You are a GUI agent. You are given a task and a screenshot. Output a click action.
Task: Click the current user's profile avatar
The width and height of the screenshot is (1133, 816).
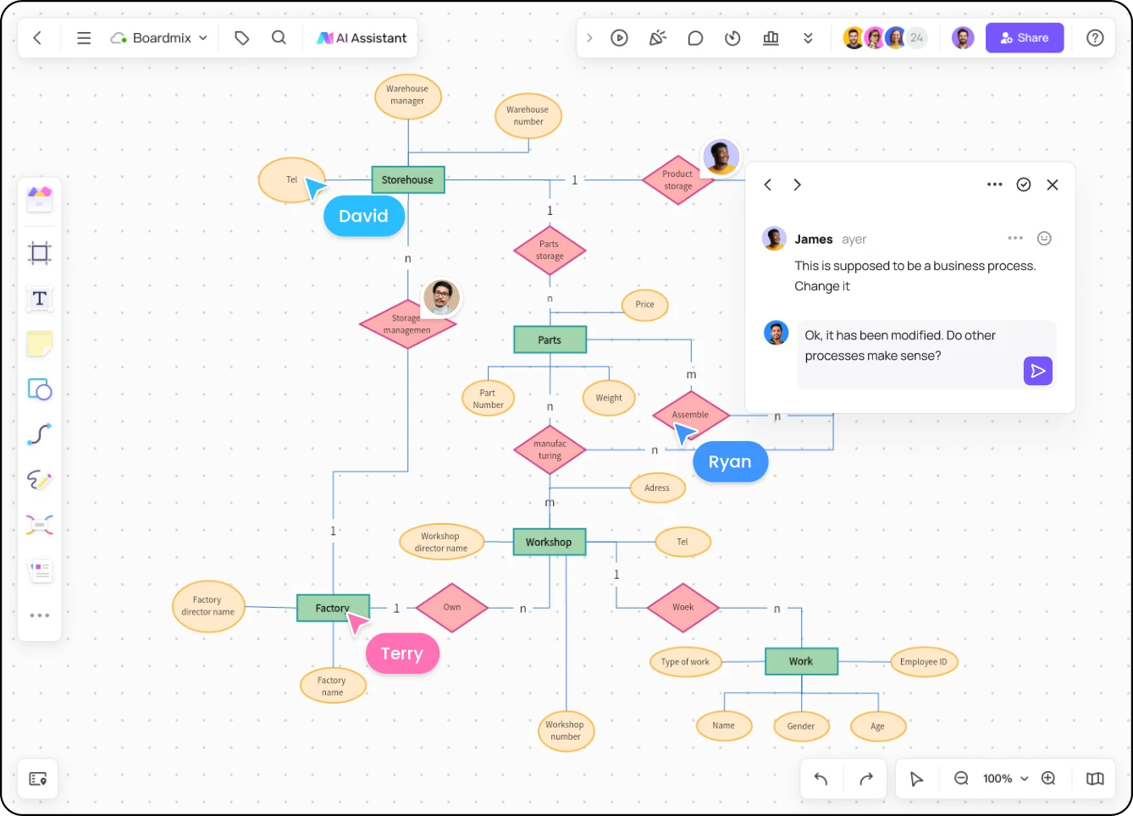pyautogui.click(x=963, y=38)
